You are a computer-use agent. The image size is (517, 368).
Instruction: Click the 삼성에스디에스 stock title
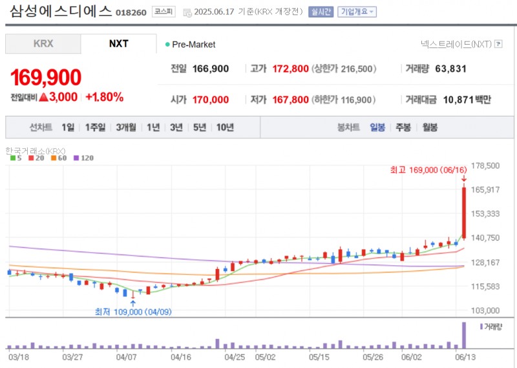coord(61,11)
